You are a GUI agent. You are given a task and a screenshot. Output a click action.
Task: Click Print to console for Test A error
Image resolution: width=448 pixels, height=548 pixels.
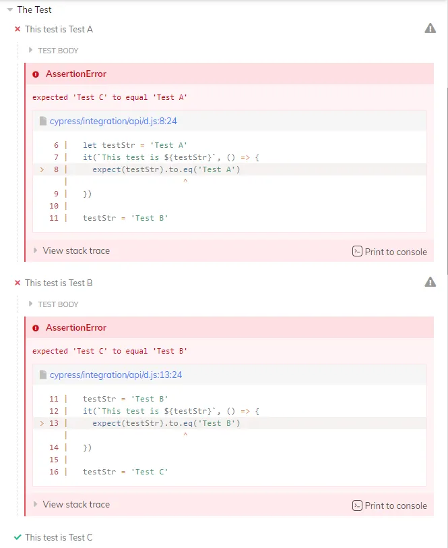pyautogui.click(x=389, y=252)
